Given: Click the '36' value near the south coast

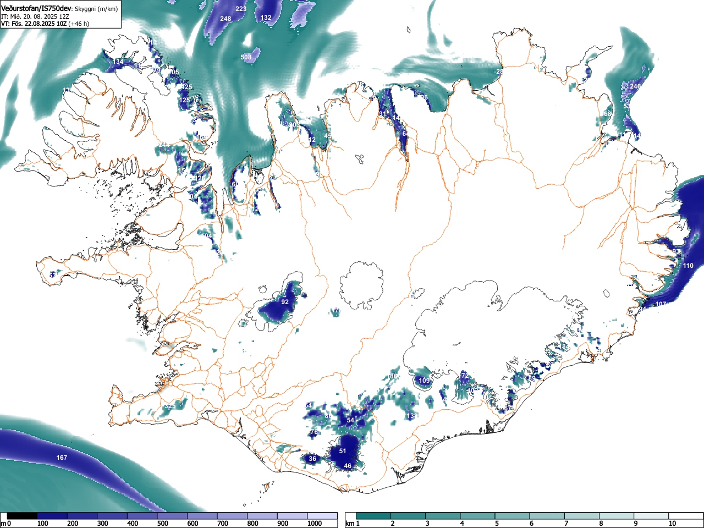Looking at the screenshot, I should pos(312,459).
